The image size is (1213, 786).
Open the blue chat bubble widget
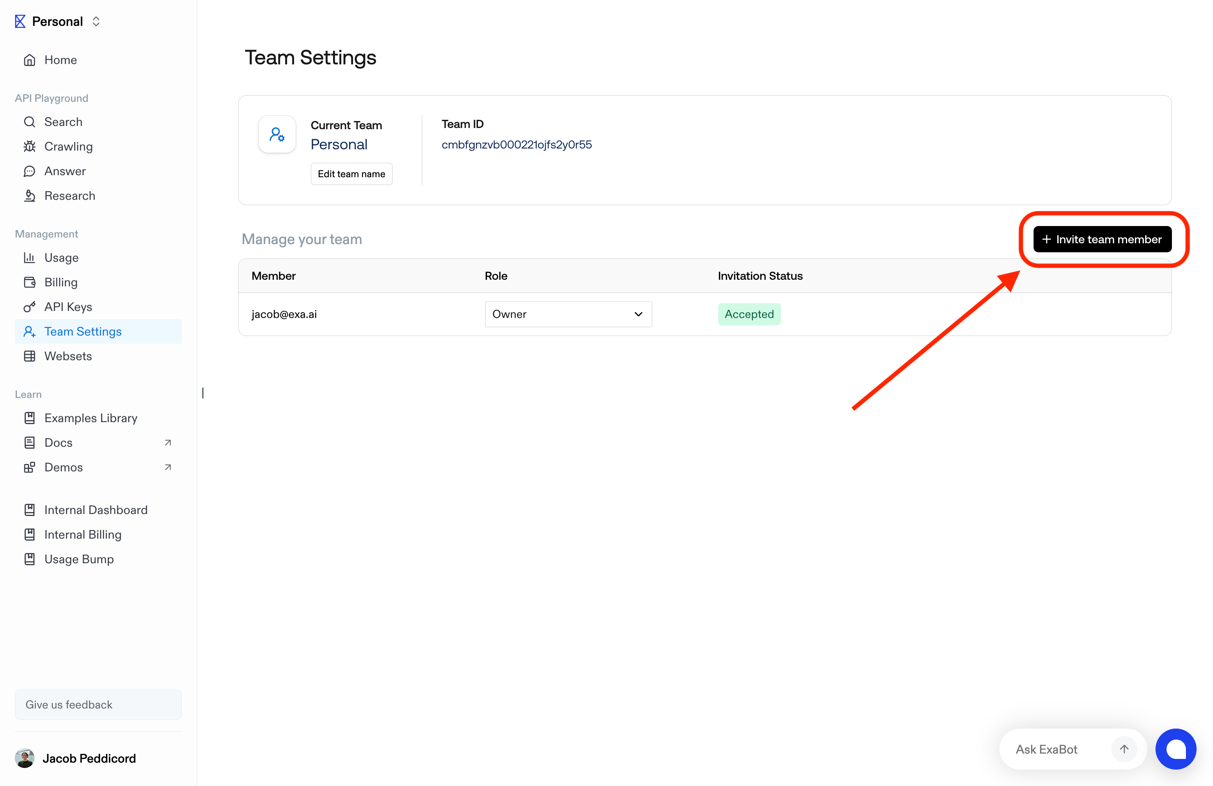click(x=1175, y=749)
